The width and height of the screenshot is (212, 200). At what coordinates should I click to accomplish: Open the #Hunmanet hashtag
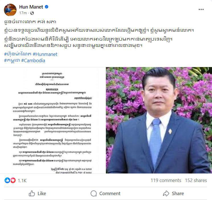[x=45, y=54]
